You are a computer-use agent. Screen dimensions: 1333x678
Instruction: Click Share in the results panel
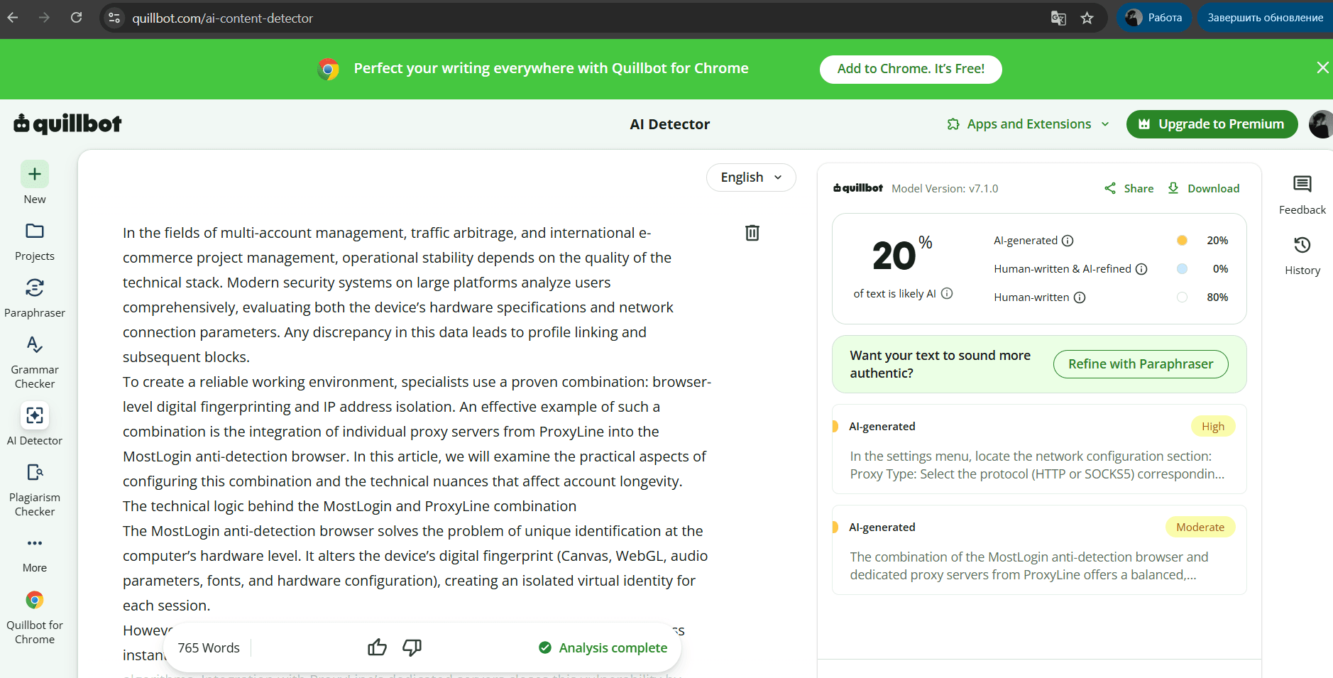coord(1129,188)
